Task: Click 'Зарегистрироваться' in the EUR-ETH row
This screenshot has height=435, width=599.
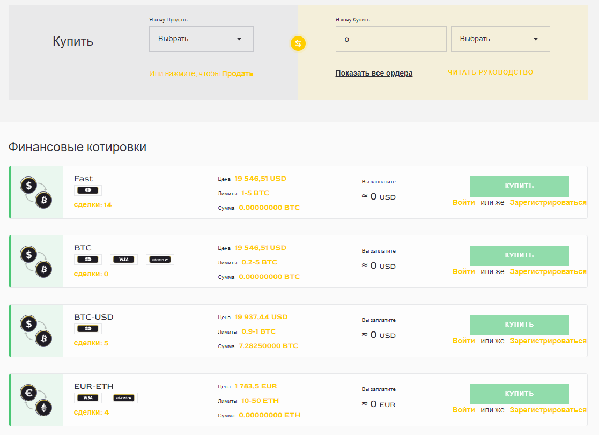Action: pos(548,410)
